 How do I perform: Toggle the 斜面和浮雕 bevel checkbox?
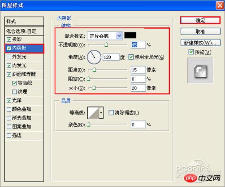click(x=9, y=75)
